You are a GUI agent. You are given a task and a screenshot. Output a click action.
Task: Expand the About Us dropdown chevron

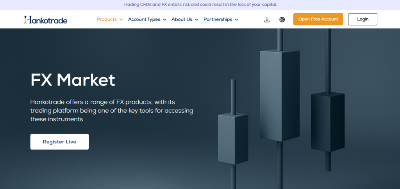pyautogui.click(x=196, y=19)
